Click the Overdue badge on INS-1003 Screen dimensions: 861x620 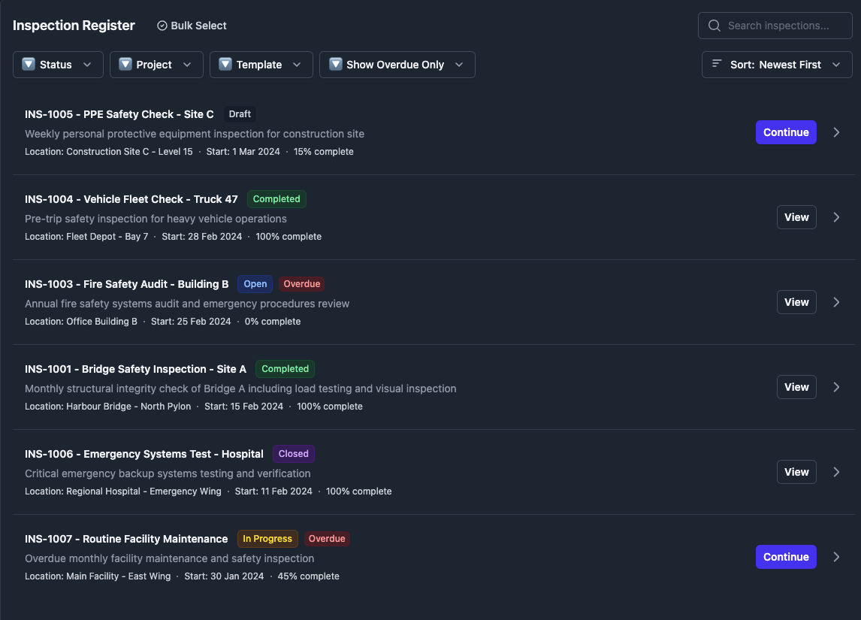pos(302,284)
